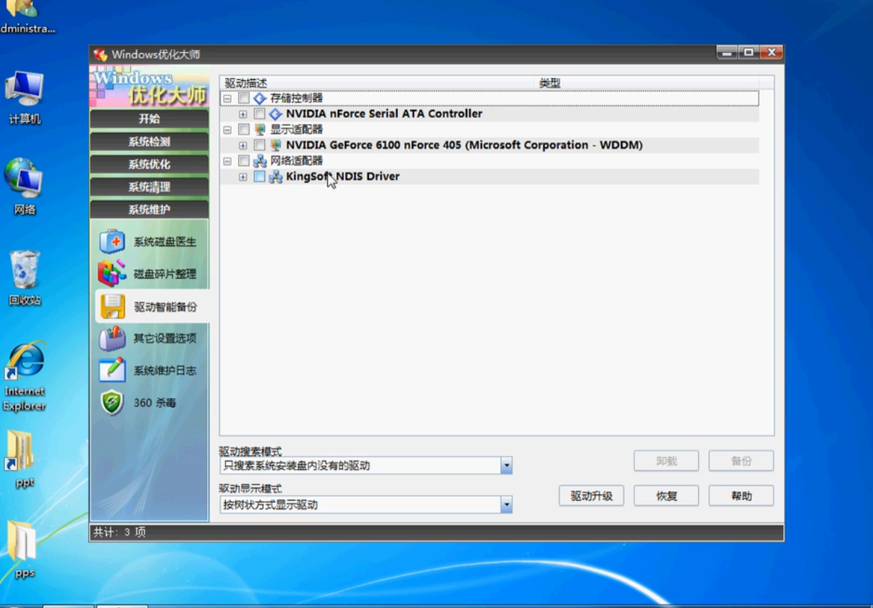Click the 驱动升级 button

(591, 495)
